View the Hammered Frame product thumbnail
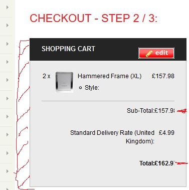Screen dimensions: 189x190 (64, 82)
